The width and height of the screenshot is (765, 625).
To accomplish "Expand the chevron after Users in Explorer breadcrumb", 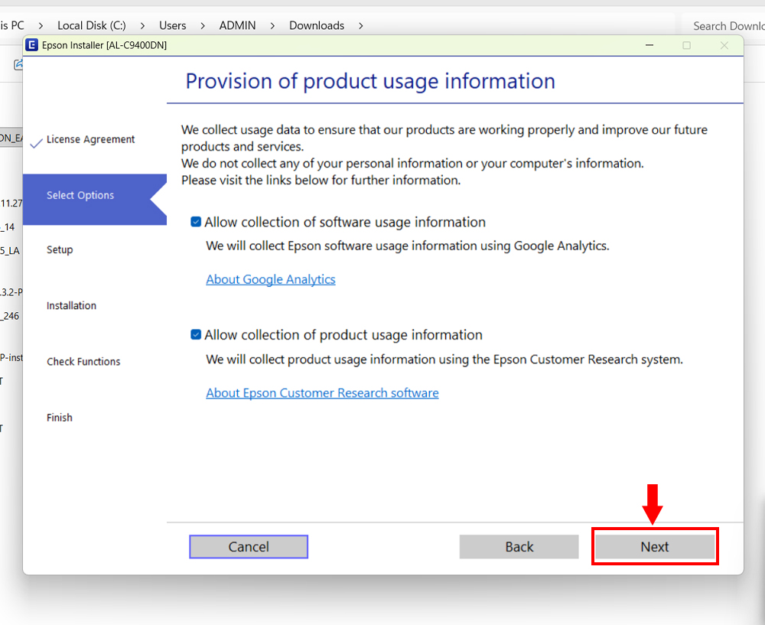I will [203, 26].
